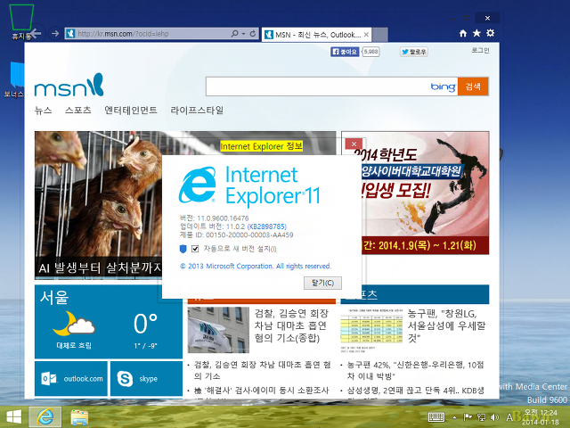Screen dimensions: 570x428
Task: Click the Internet Explorer logo in dialog
Action: pyautogui.click(x=198, y=185)
